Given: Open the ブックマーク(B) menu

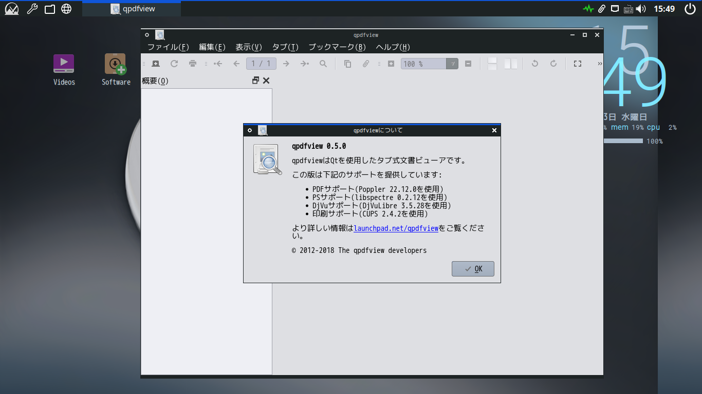Looking at the screenshot, I should (337, 47).
